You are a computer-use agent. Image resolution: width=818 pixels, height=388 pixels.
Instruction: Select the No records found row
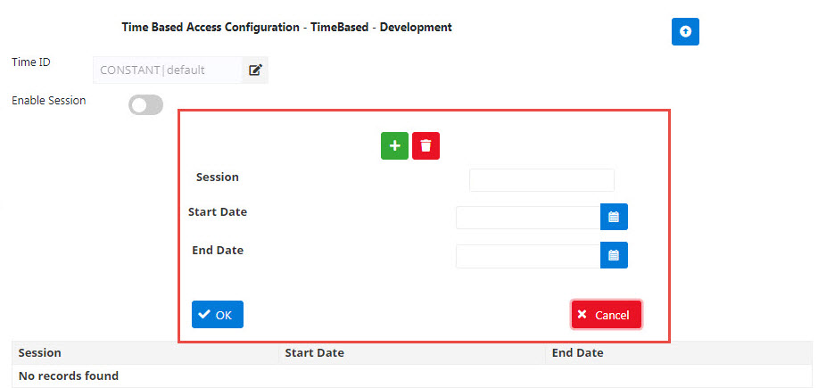(x=412, y=376)
